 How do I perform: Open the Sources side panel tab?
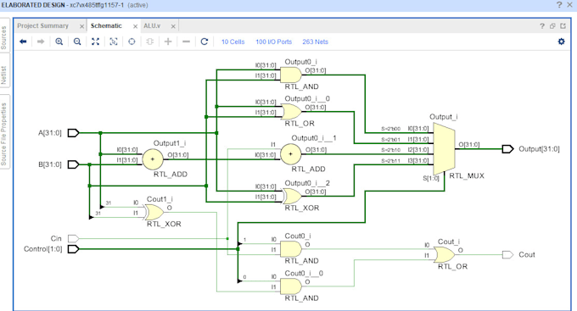pyautogui.click(x=4, y=38)
